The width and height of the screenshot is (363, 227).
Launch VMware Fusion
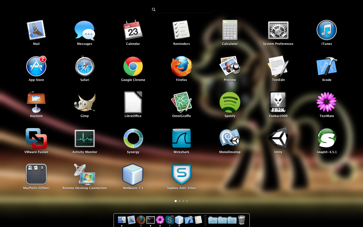(x=36, y=138)
